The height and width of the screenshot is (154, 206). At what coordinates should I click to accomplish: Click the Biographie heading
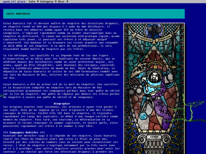click(62, 103)
